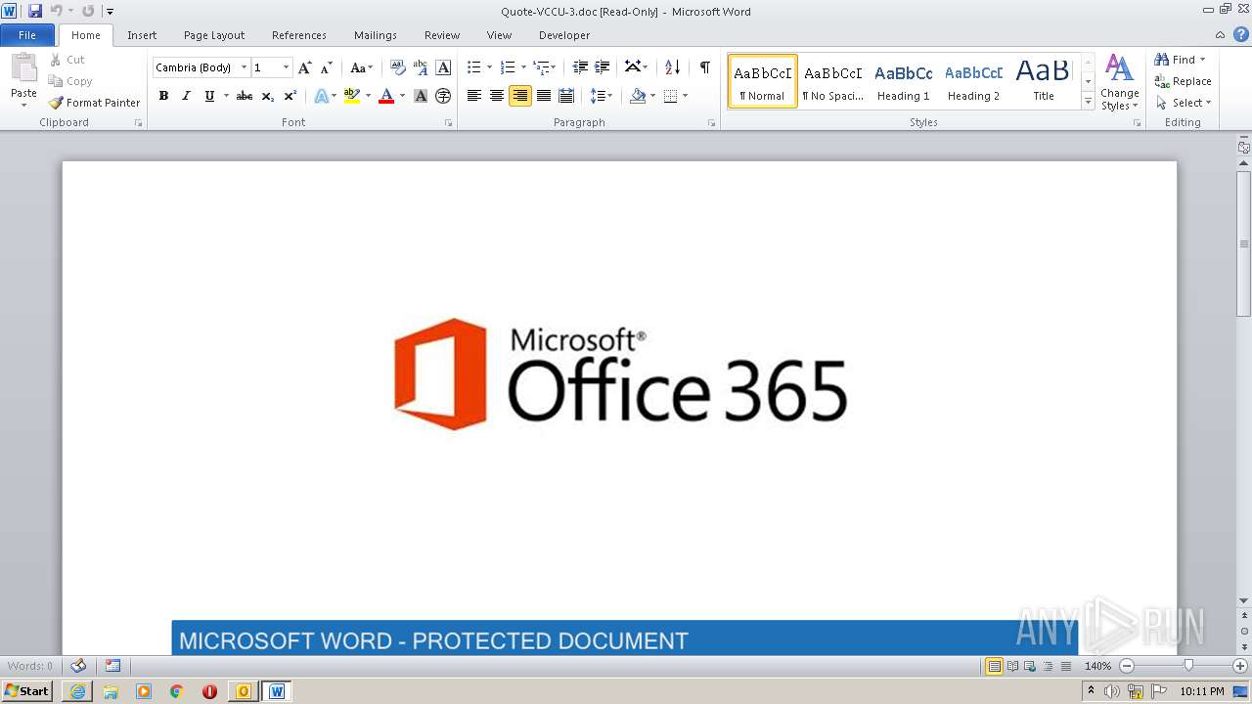The image size is (1252, 704).
Task: Increase paragraph indent
Action: pyautogui.click(x=603, y=67)
